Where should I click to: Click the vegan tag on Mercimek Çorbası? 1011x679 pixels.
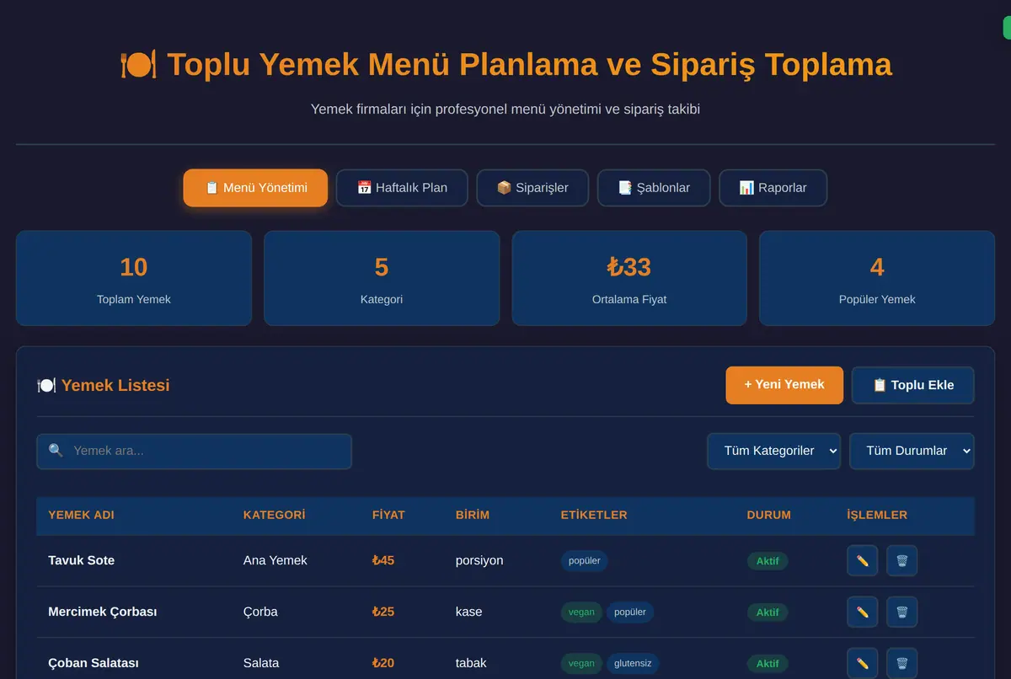click(581, 612)
